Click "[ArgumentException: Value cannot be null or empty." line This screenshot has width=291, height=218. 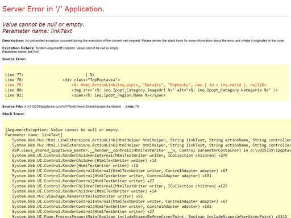point(63,130)
